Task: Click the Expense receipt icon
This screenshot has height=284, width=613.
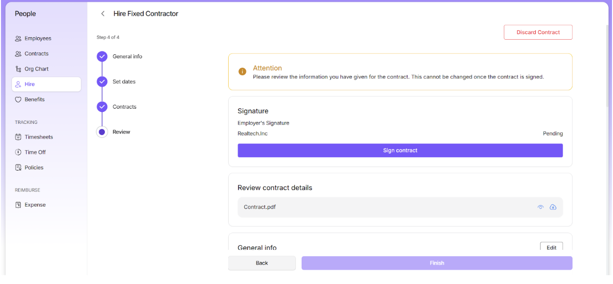Action: coord(18,205)
